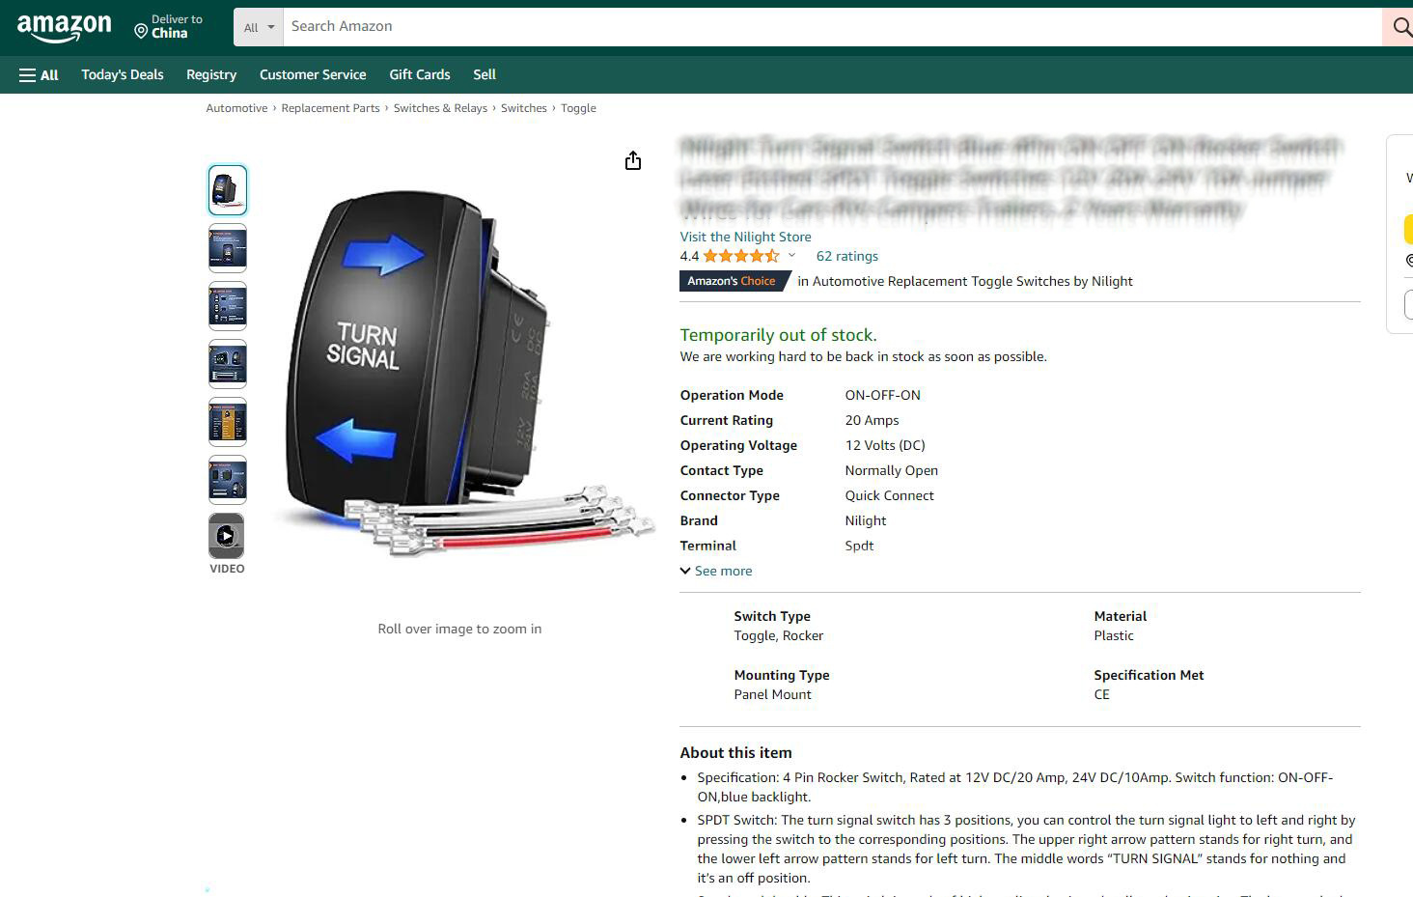The width and height of the screenshot is (1413, 897).
Task: Click in the Search Amazon field
Action: pos(676,26)
